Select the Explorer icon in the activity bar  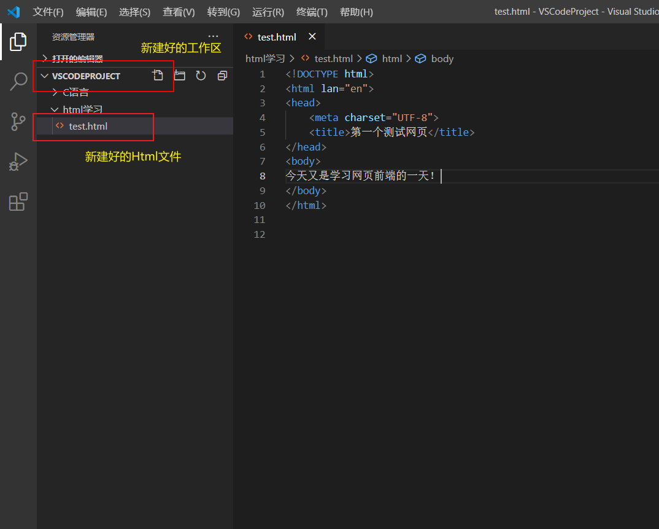pos(18,41)
